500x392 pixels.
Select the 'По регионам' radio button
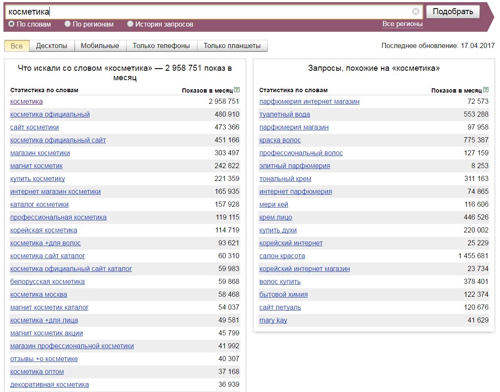(68, 24)
